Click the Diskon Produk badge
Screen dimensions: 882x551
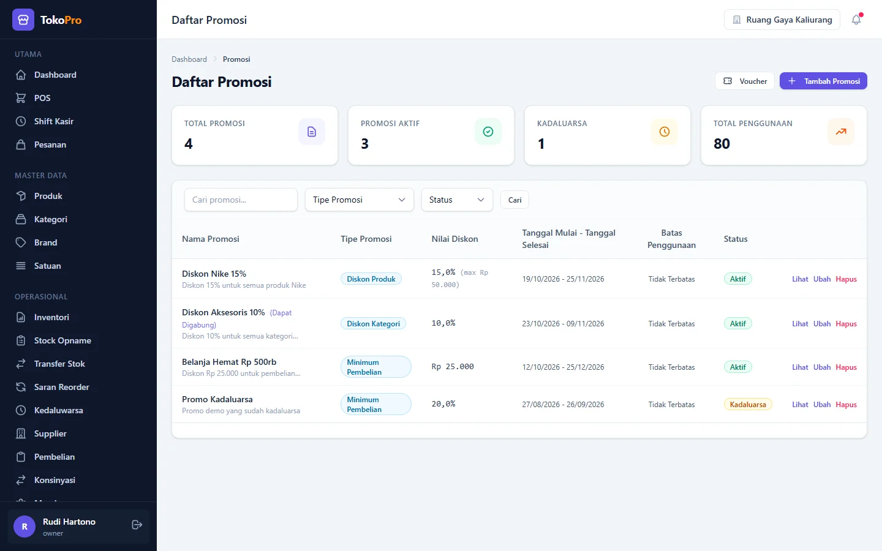tap(371, 279)
